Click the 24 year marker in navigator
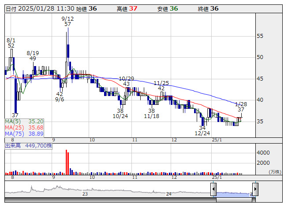288x207 pixels. (168, 194)
